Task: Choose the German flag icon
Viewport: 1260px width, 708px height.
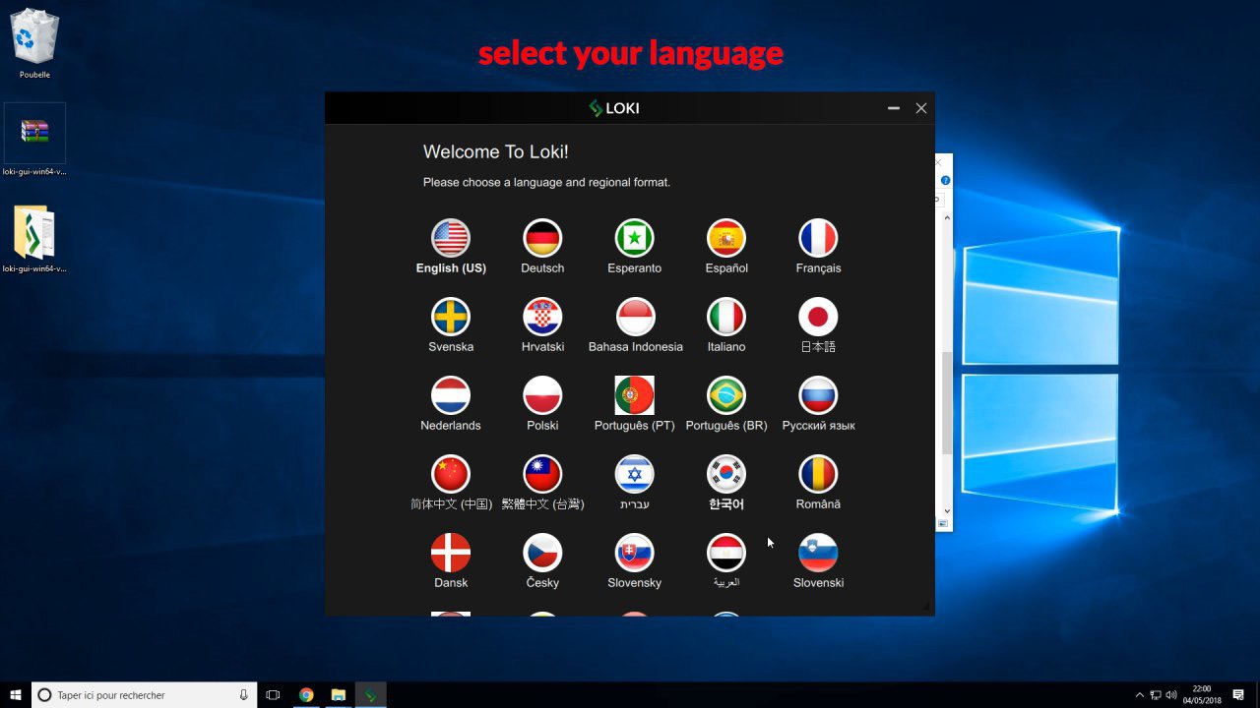Action: pos(542,238)
